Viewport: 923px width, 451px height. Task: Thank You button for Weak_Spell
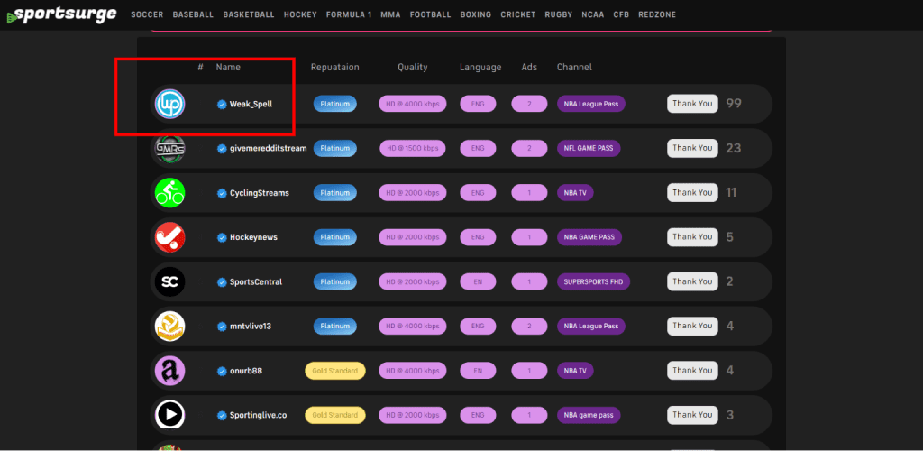pos(692,104)
